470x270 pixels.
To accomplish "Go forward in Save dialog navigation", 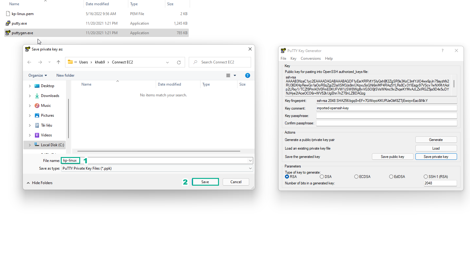I will (40, 62).
